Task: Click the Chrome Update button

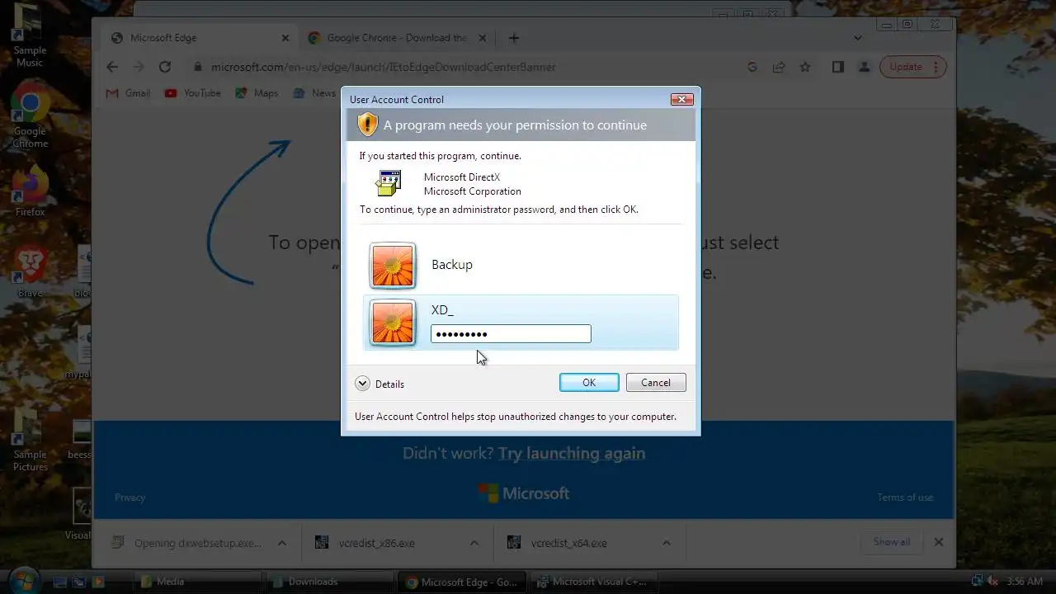Action: [x=912, y=67]
